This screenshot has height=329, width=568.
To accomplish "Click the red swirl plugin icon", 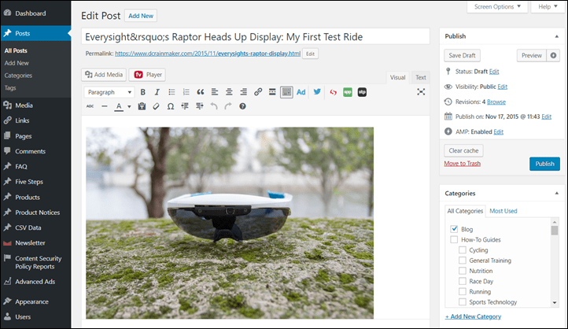I will click(x=334, y=92).
